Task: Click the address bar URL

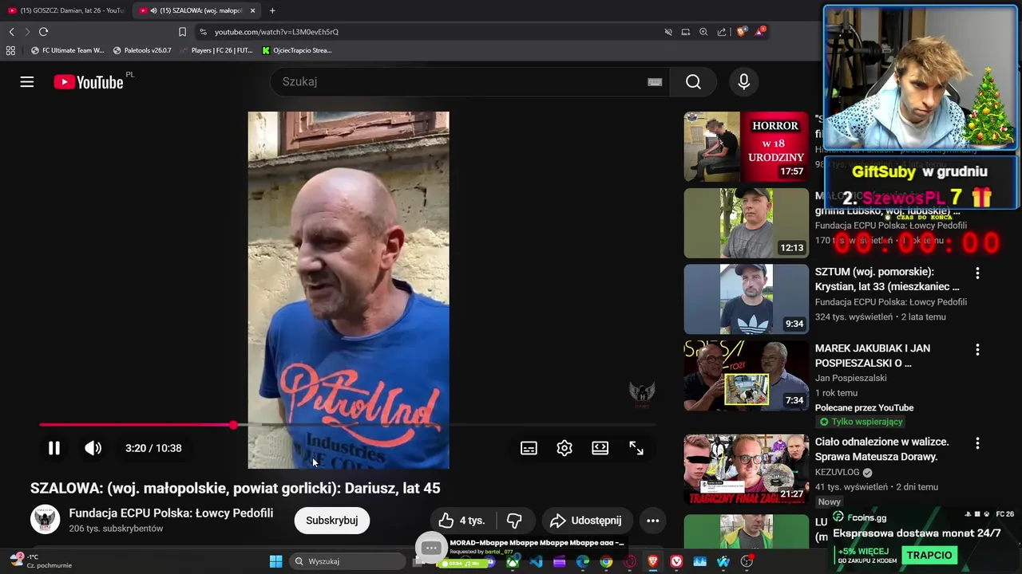Action: (x=276, y=32)
